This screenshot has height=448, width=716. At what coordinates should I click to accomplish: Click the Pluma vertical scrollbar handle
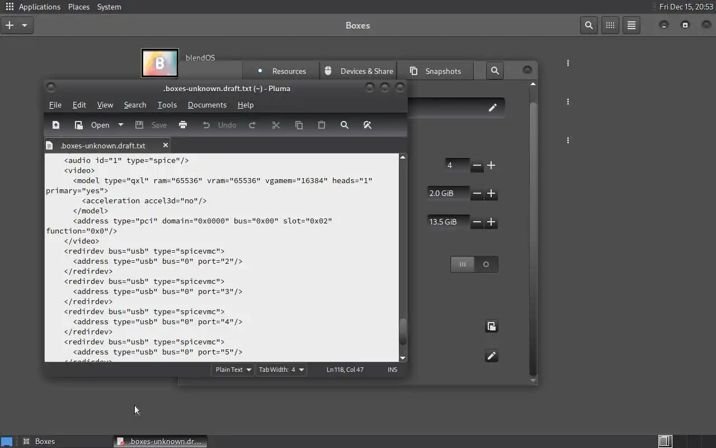[403, 332]
